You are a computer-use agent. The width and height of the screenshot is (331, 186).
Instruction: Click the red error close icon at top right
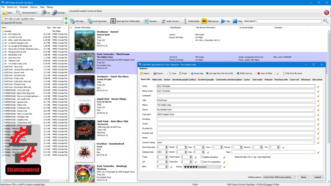point(327,13)
